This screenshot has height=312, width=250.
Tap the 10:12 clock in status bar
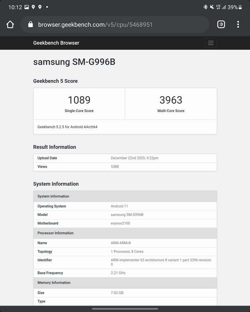(x=15, y=7)
